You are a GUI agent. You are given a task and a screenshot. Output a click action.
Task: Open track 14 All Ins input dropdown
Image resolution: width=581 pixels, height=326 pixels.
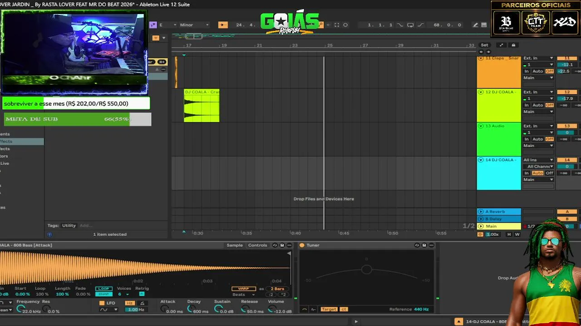(538, 160)
